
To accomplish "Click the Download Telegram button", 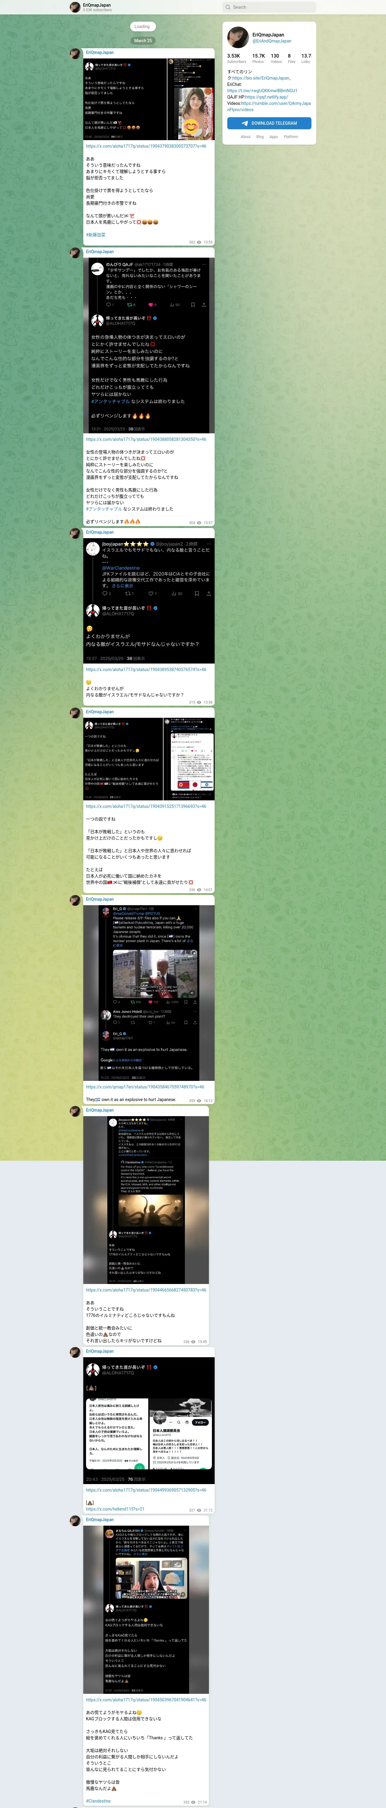I will pyautogui.click(x=269, y=123).
